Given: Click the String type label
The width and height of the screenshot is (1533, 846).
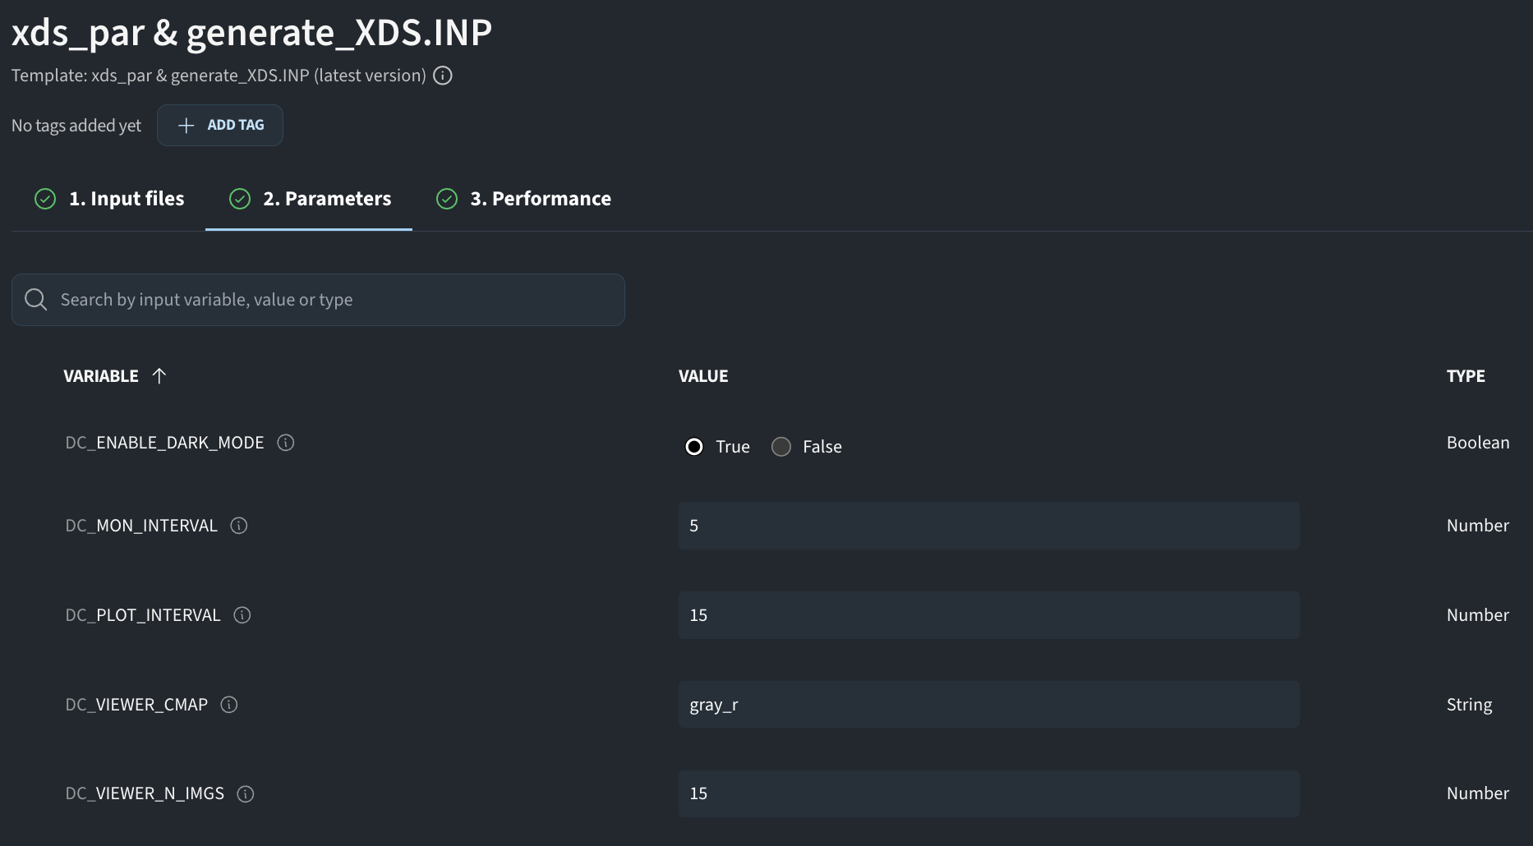Looking at the screenshot, I should pos(1469,705).
